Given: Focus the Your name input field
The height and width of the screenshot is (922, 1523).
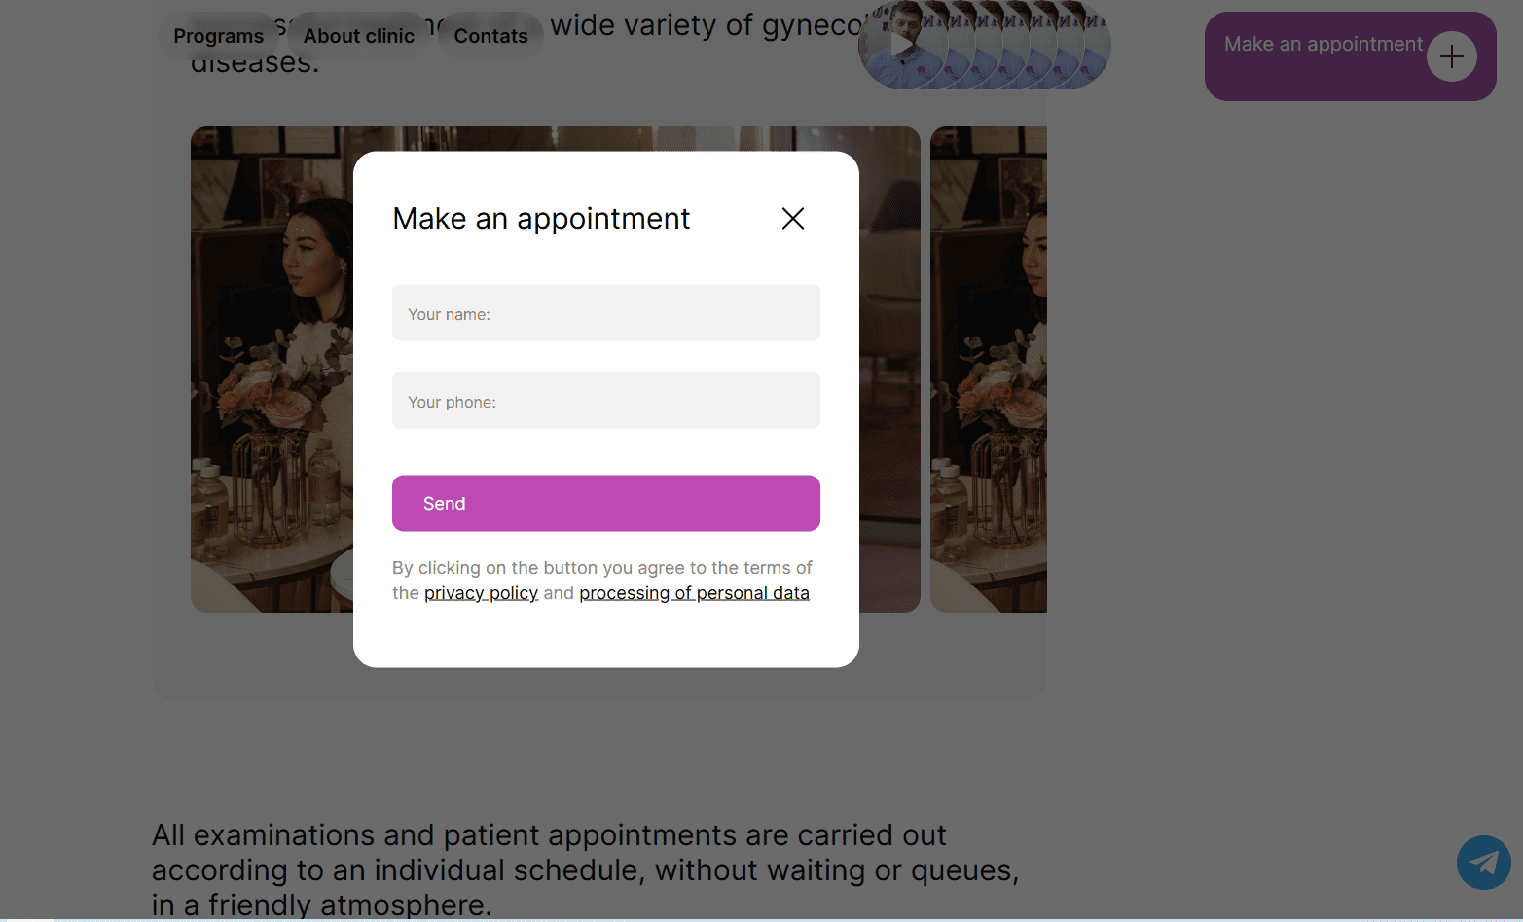Looking at the screenshot, I should click(x=605, y=313).
